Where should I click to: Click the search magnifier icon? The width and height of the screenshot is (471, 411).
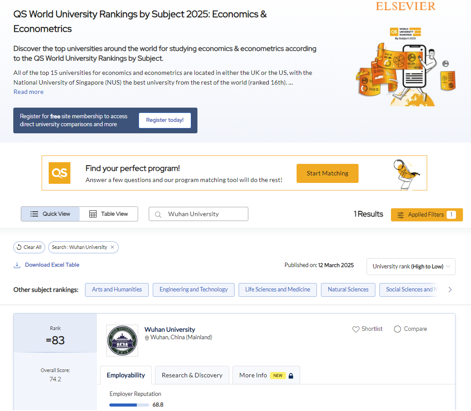[158, 214]
